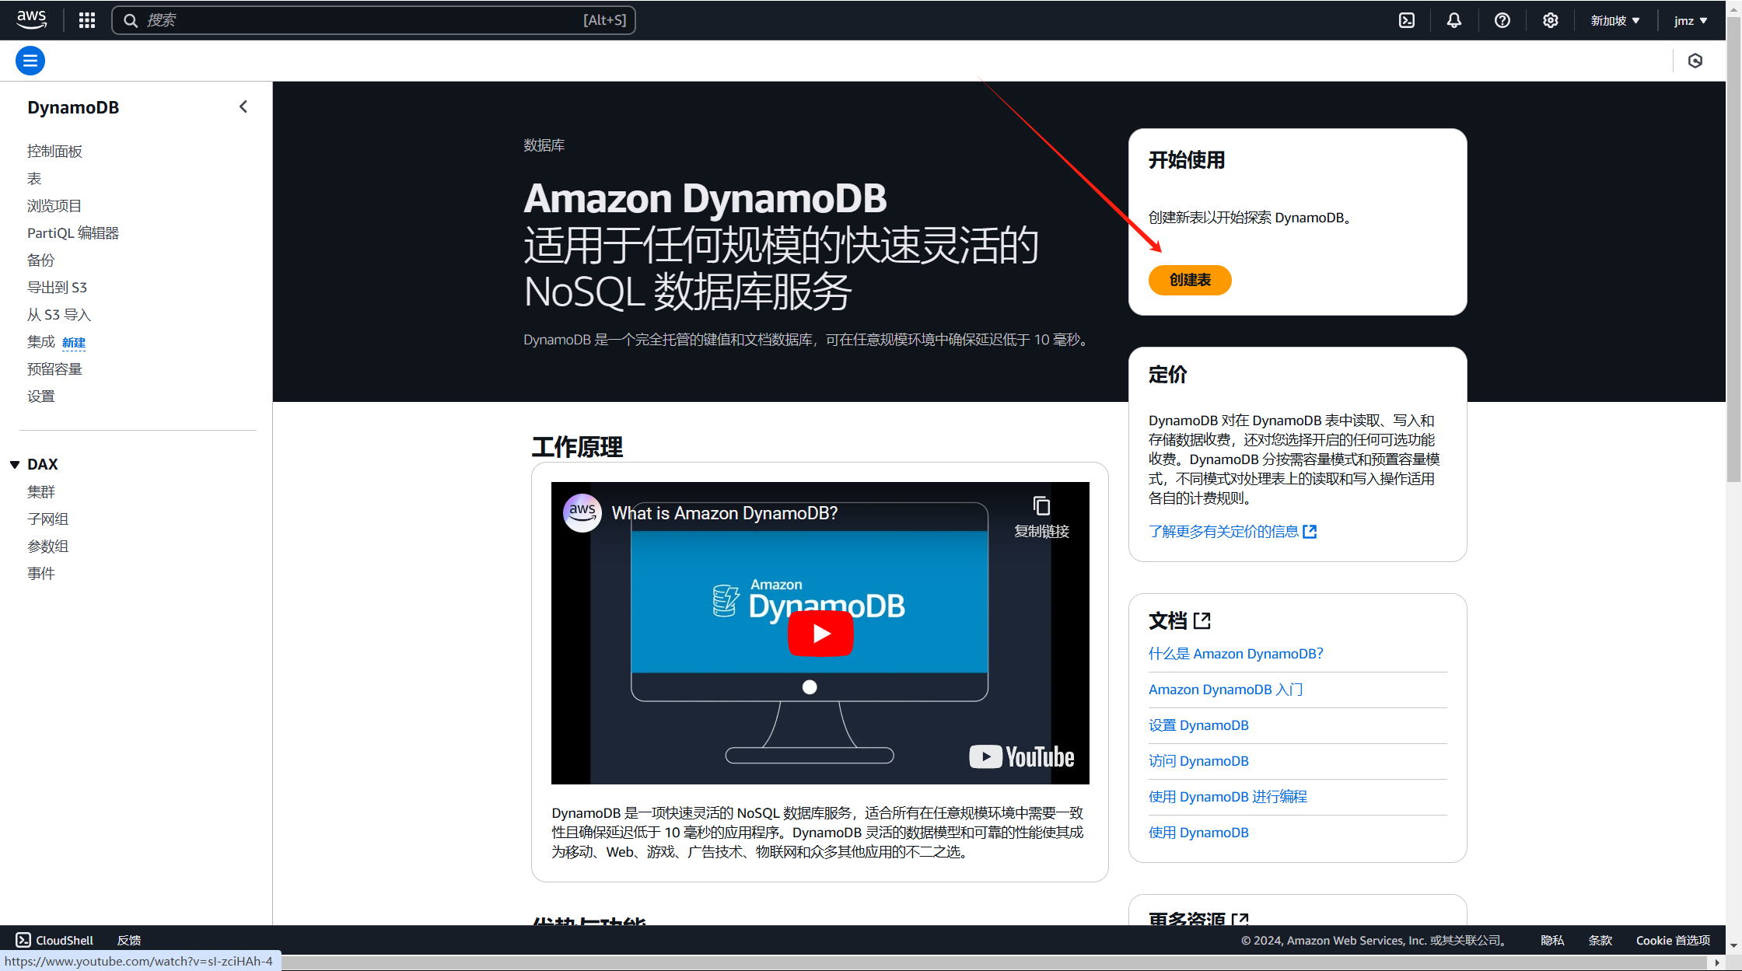Open 浏览项目 in the sidebar

click(x=54, y=205)
